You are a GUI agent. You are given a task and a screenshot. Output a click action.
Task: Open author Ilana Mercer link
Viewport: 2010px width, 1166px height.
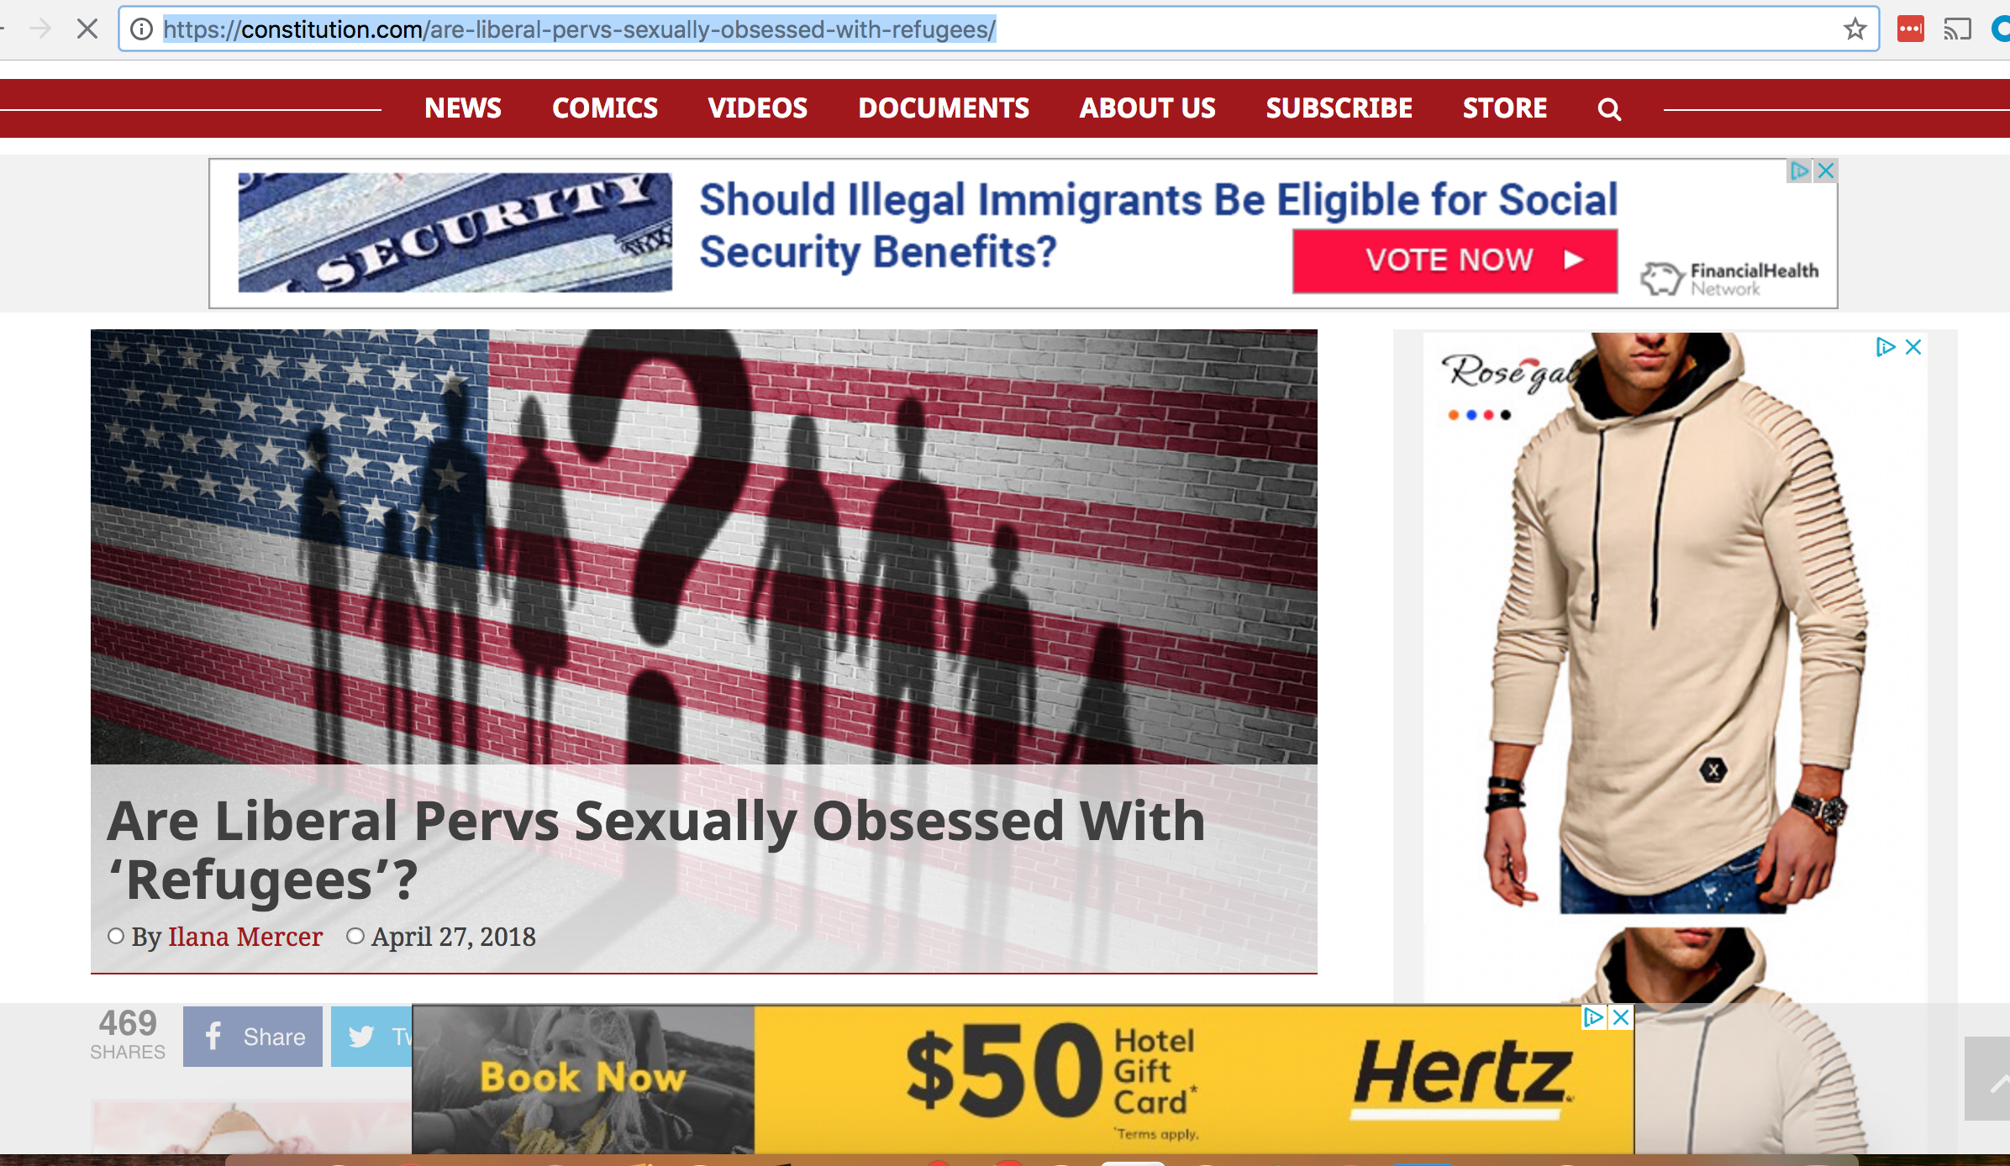click(245, 937)
